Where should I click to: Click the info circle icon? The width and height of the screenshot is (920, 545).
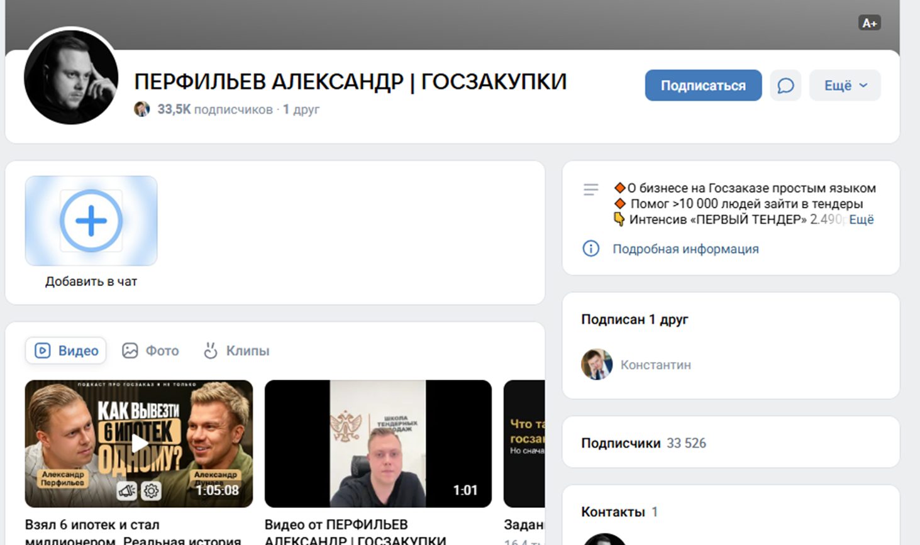(x=590, y=249)
